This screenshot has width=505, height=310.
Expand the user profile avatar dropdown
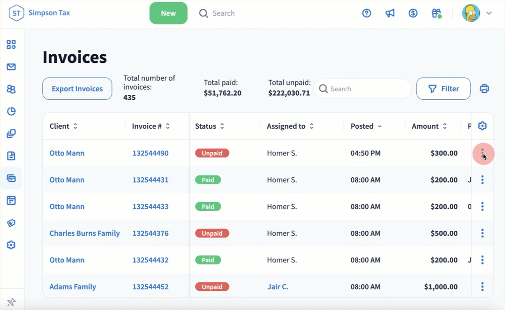[477, 13]
